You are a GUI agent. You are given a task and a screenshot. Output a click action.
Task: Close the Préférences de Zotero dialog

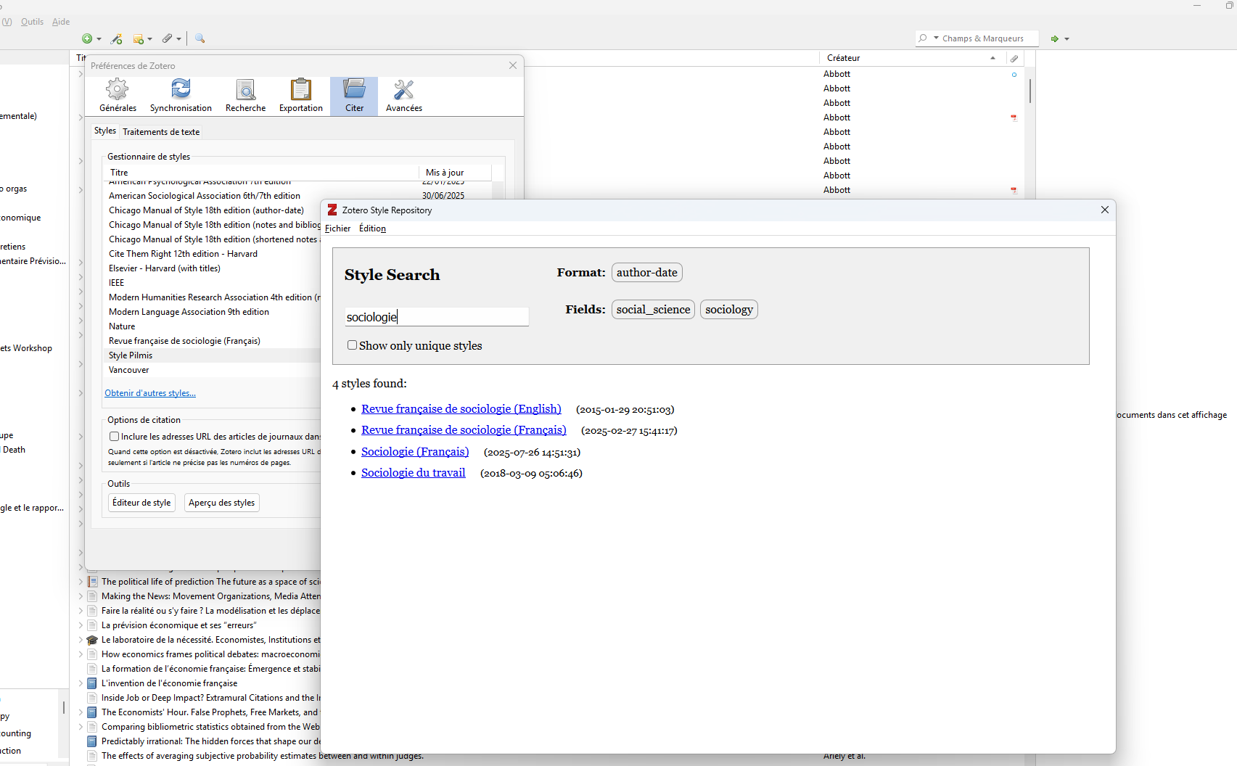point(513,65)
